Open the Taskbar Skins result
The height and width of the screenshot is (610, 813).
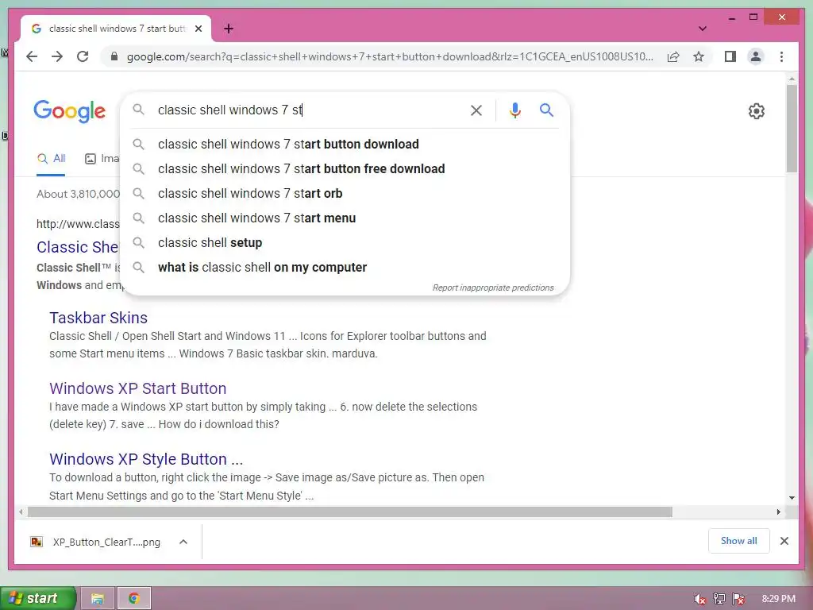click(x=98, y=318)
